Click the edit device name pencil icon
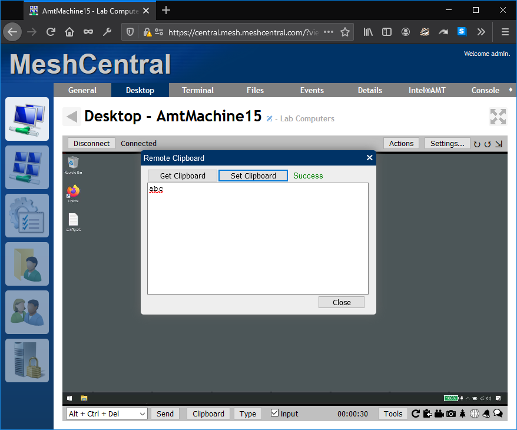This screenshot has height=430, width=517. pyautogui.click(x=269, y=119)
